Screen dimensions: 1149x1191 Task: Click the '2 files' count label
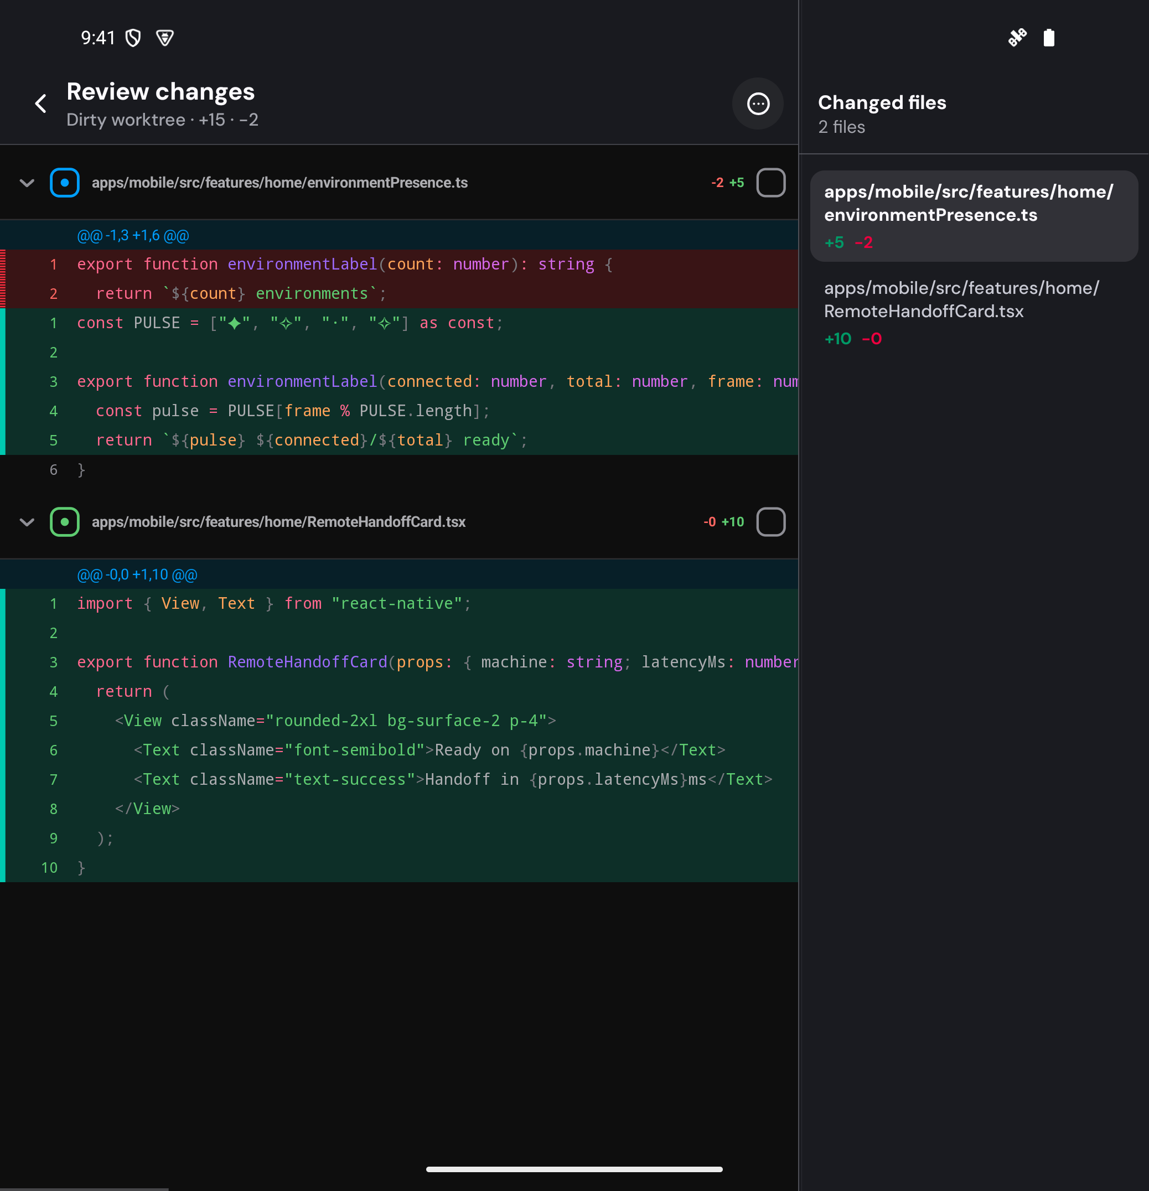click(x=841, y=127)
